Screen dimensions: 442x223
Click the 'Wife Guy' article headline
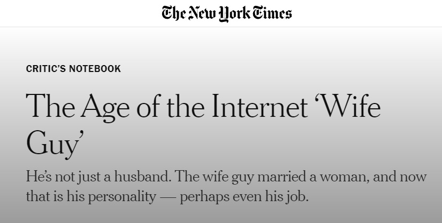click(x=203, y=126)
